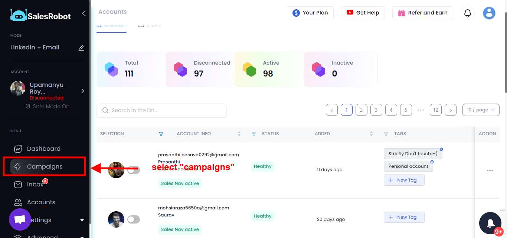
Task: Open the purple chat widget
Action: tap(20, 219)
